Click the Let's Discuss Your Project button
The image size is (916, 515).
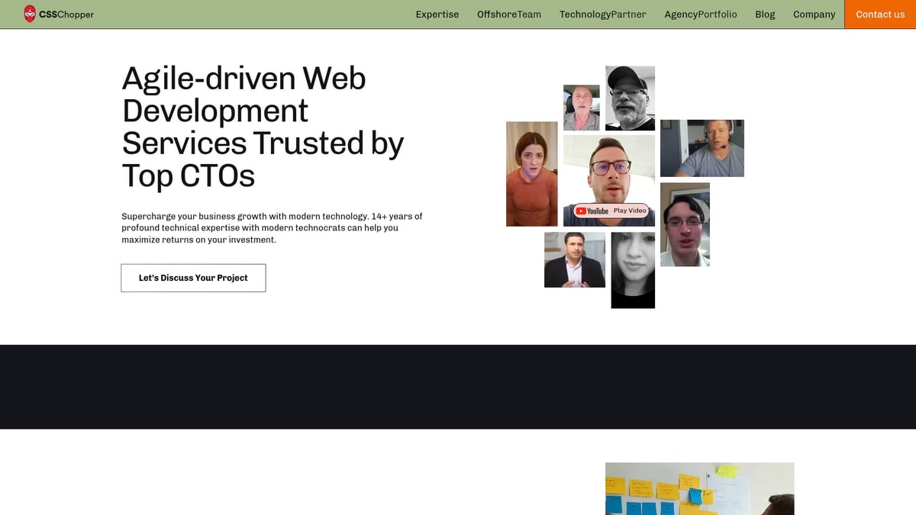[193, 278]
